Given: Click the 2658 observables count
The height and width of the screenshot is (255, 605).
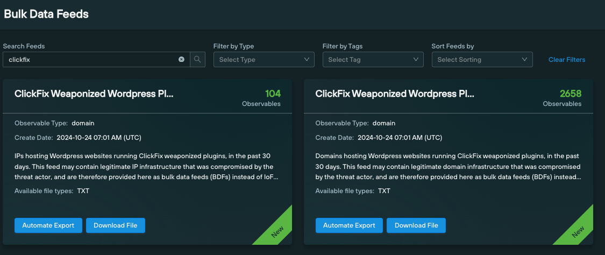Looking at the screenshot, I should pos(571,94).
